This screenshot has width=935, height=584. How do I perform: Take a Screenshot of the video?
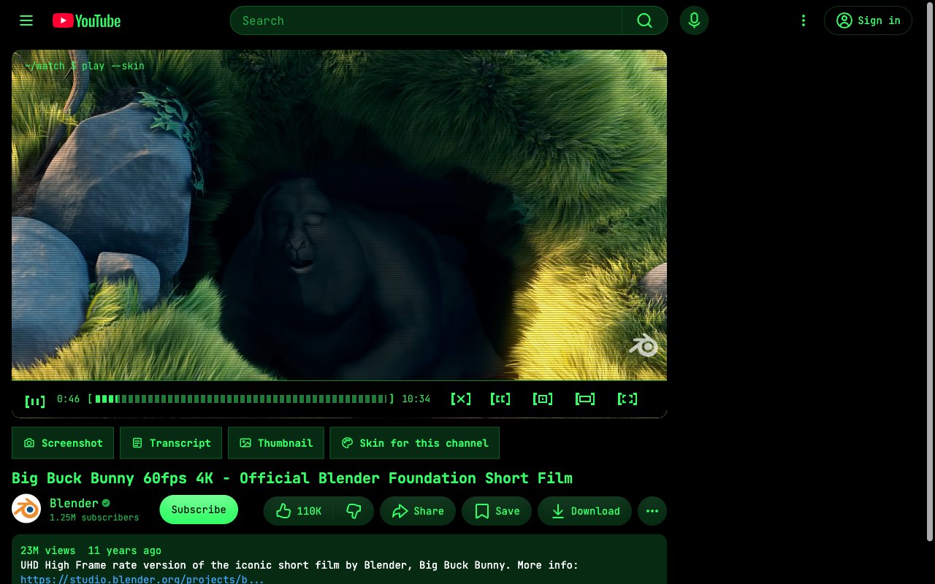[x=63, y=443]
